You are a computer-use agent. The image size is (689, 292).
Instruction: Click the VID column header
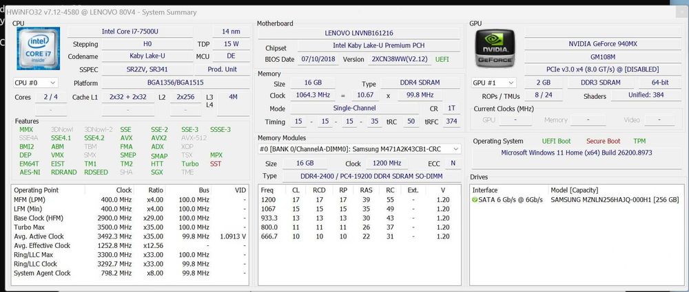pyautogui.click(x=230, y=190)
